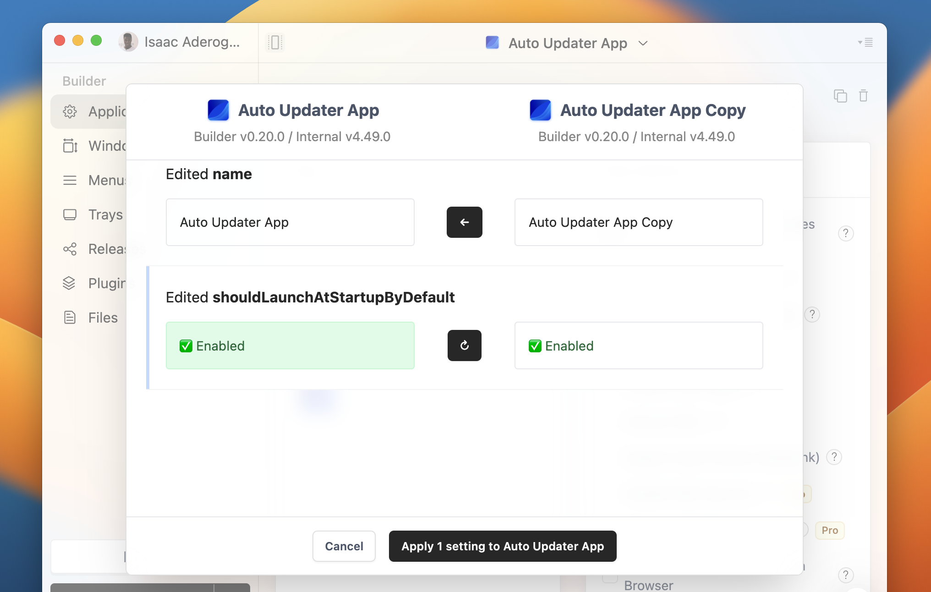Select Menus in the Builder sidebar
This screenshot has width=931, height=592.
coord(70,180)
